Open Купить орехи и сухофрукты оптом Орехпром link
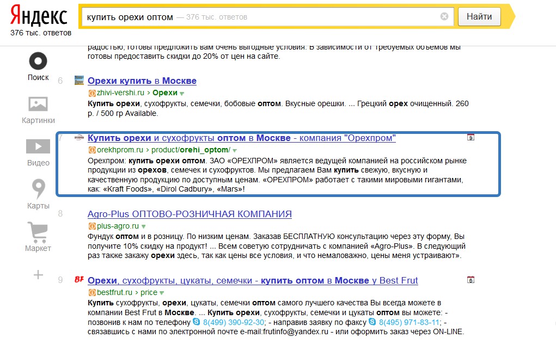The image size is (556, 344). pos(241,138)
